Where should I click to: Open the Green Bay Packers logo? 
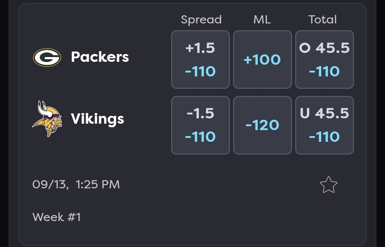(x=47, y=57)
